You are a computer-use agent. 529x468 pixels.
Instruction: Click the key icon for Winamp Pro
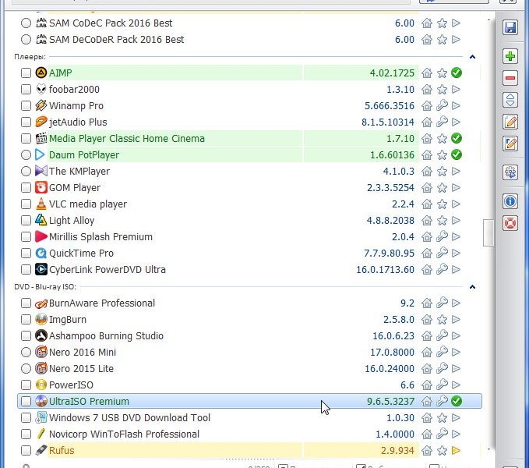coord(442,105)
